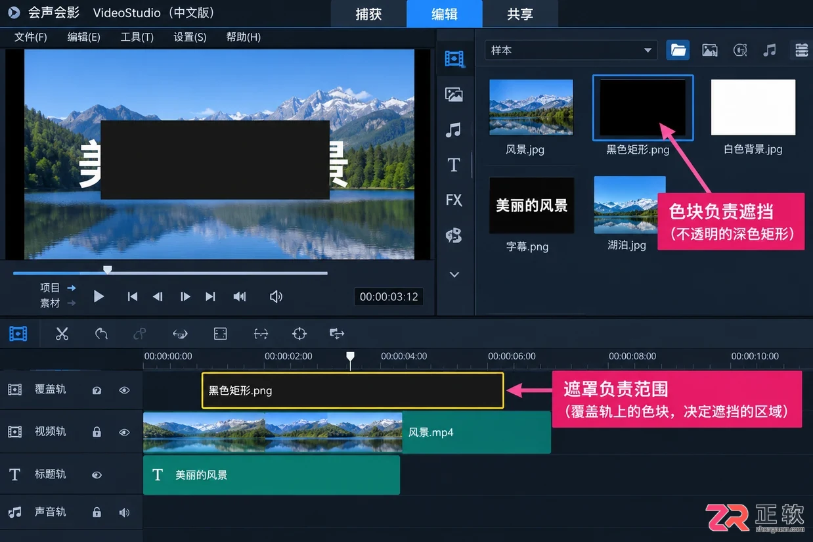Screen dimensions: 813x542
Task: Step to previous frame
Action: pos(158,297)
